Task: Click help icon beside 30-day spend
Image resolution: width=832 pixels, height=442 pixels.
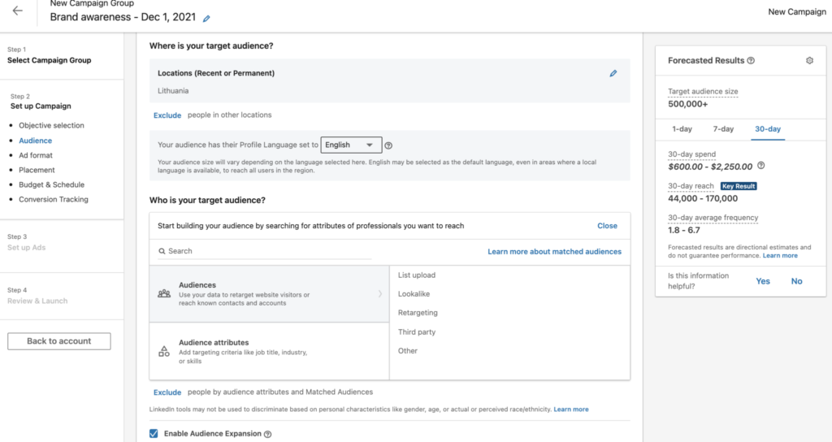Action: pos(760,166)
